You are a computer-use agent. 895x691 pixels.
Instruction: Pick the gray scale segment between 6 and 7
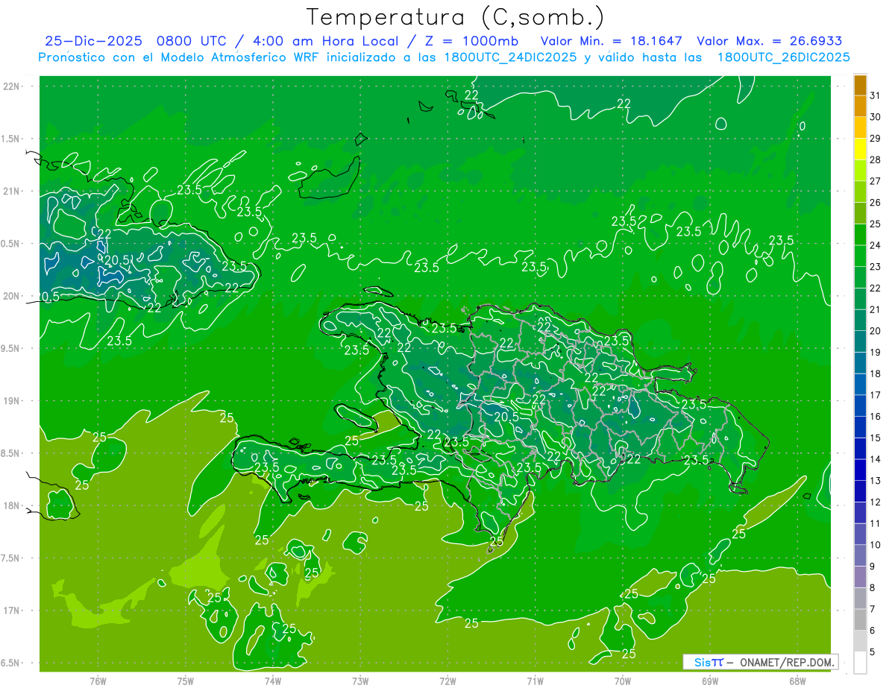(x=861, y=619)
